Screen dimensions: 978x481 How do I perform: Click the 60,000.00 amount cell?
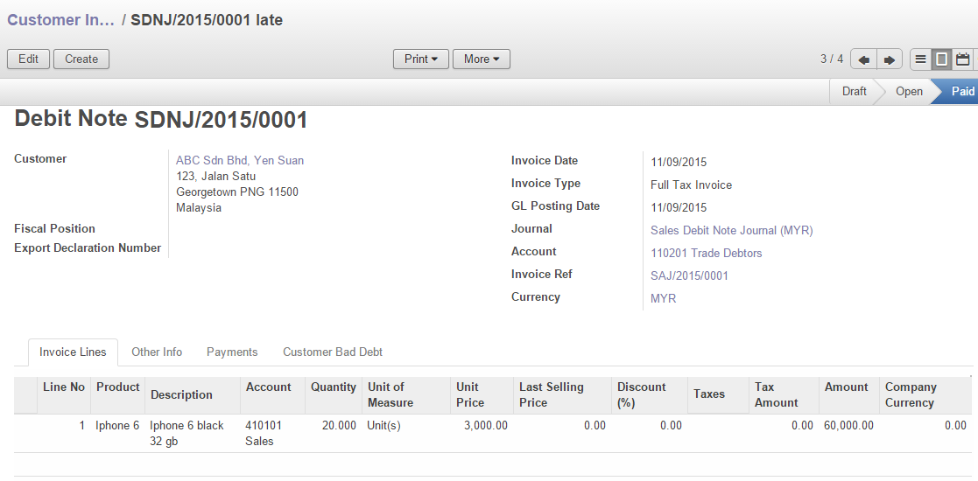tap(849, 426)
